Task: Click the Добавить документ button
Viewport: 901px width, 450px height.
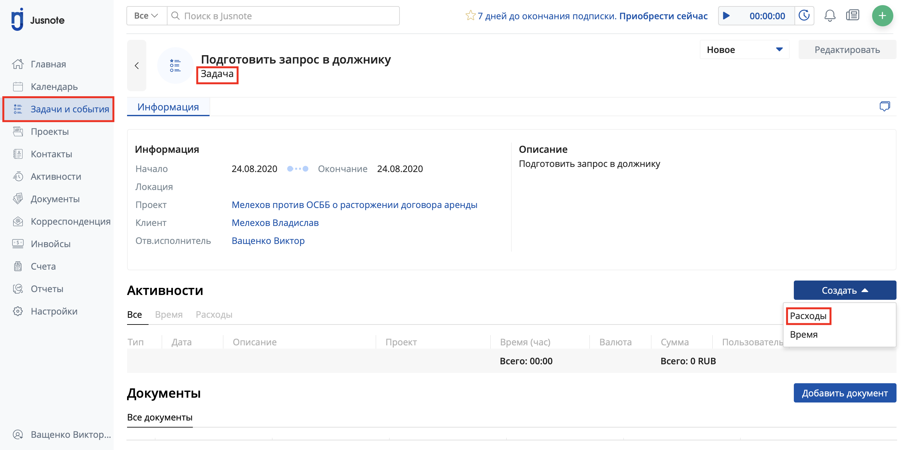Action: click(x=845, y=393)
